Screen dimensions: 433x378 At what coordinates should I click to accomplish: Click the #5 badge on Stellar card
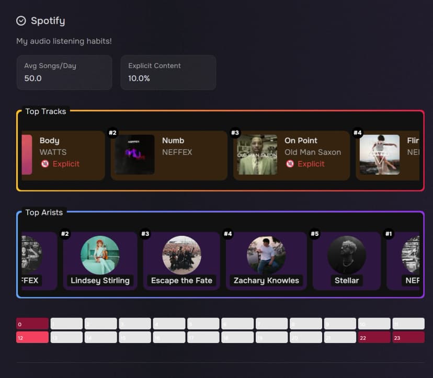(x=314, y=234)
